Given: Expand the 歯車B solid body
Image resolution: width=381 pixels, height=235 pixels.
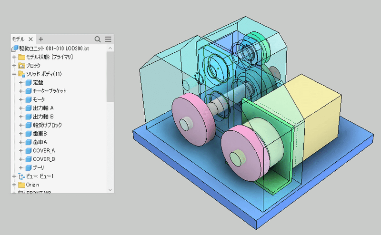Looking at the screenshot, I should point(21,134).
